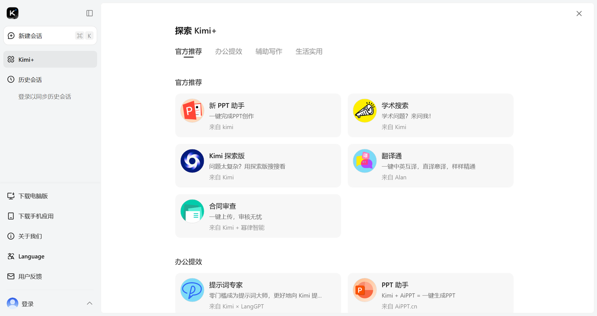Click 问题太复杂？用探索版搜搜看 text
This screenshot has width=597, height=316.
[x=247, y=167]
